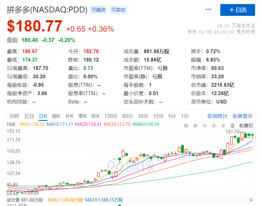Click the 均线 label
The image size is (261, 206).
(11, 124)
